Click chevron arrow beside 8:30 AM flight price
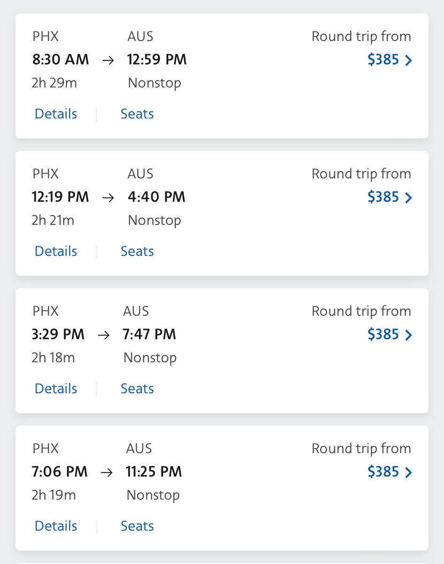The image size is (444, 564). click(x=408, y=60)
